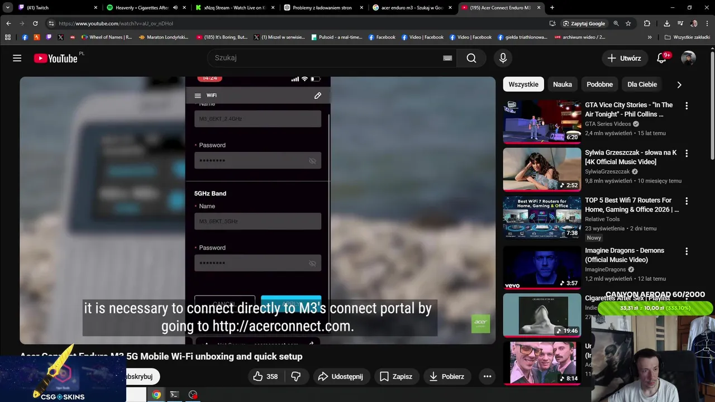The width and height of the screenshot is (715, 402).
Task: Open the on-screen keyboard icon in search box
Action: pos(447,58)
